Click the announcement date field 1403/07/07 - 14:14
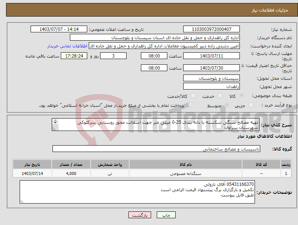This screenshot has height=225, width=298. [59, 29]
